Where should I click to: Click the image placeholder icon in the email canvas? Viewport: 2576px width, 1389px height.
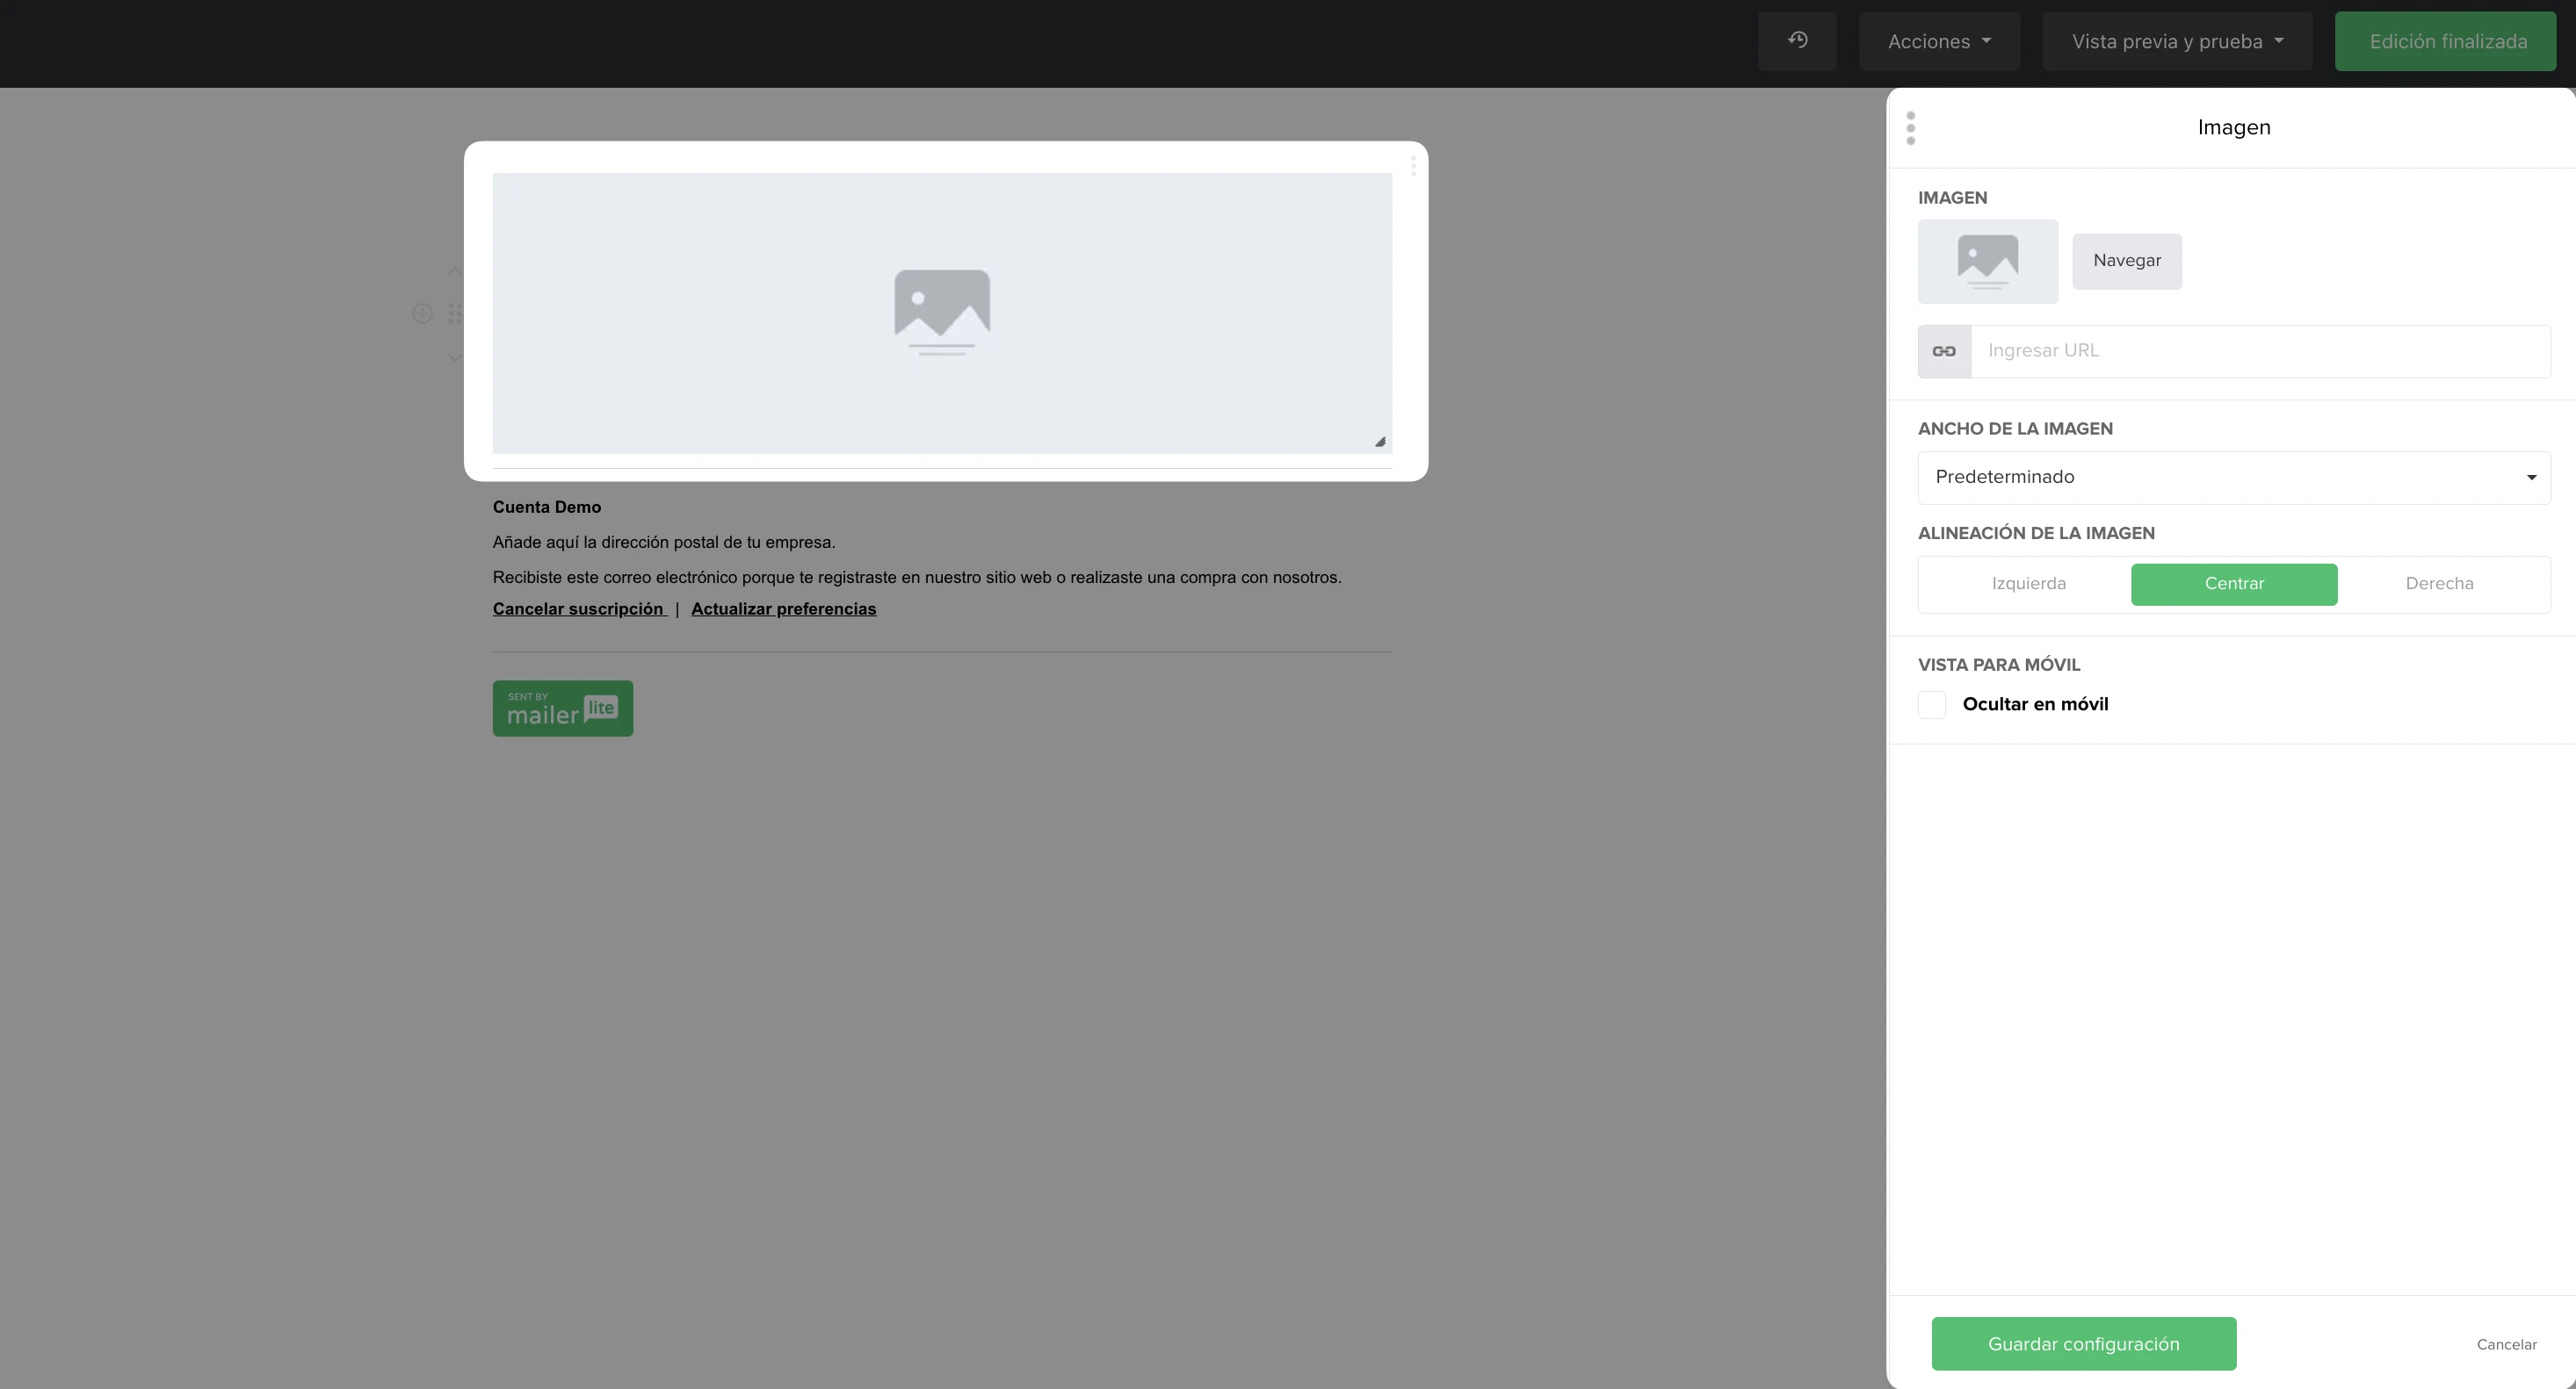[942, 313]
